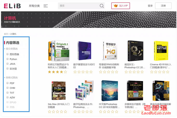Image resolution: width=177 pixels, height=118 pixels.
Task: Open the Origin9.1 book cover thumbnail
Action: coord(59,51)
